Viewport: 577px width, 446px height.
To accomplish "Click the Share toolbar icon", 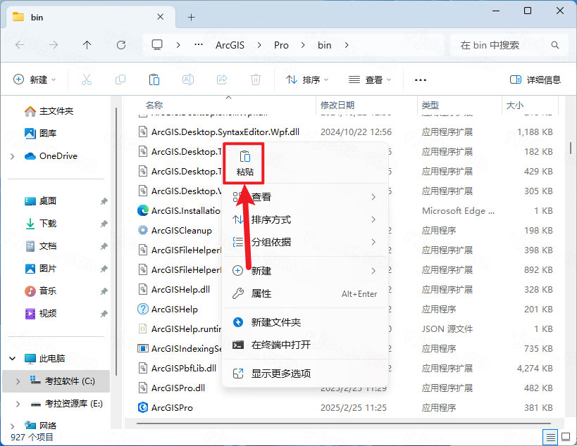I will 222,79.
